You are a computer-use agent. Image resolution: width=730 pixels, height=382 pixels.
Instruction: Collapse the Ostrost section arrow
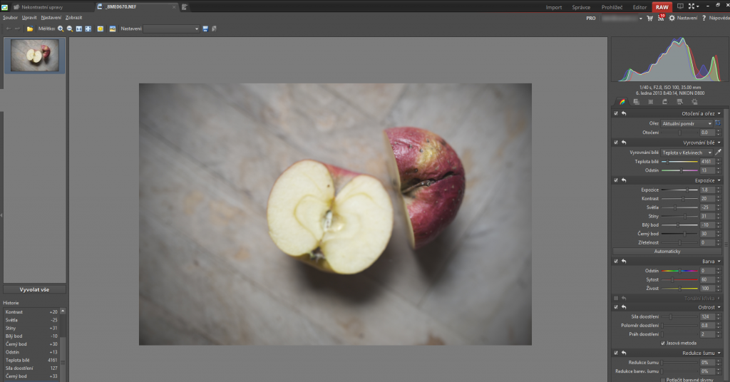719,307
